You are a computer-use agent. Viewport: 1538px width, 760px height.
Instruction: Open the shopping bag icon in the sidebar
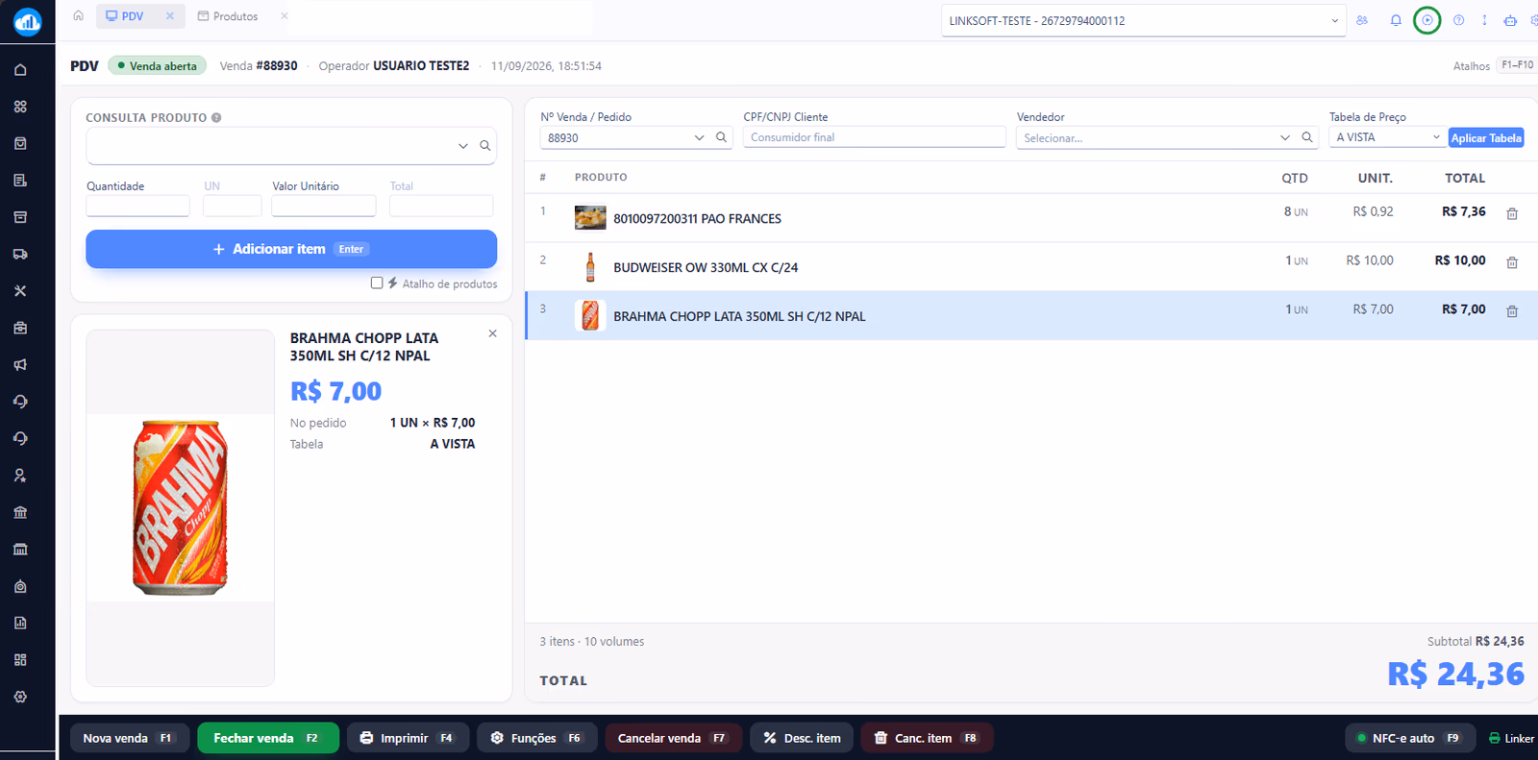click(20, 143)
